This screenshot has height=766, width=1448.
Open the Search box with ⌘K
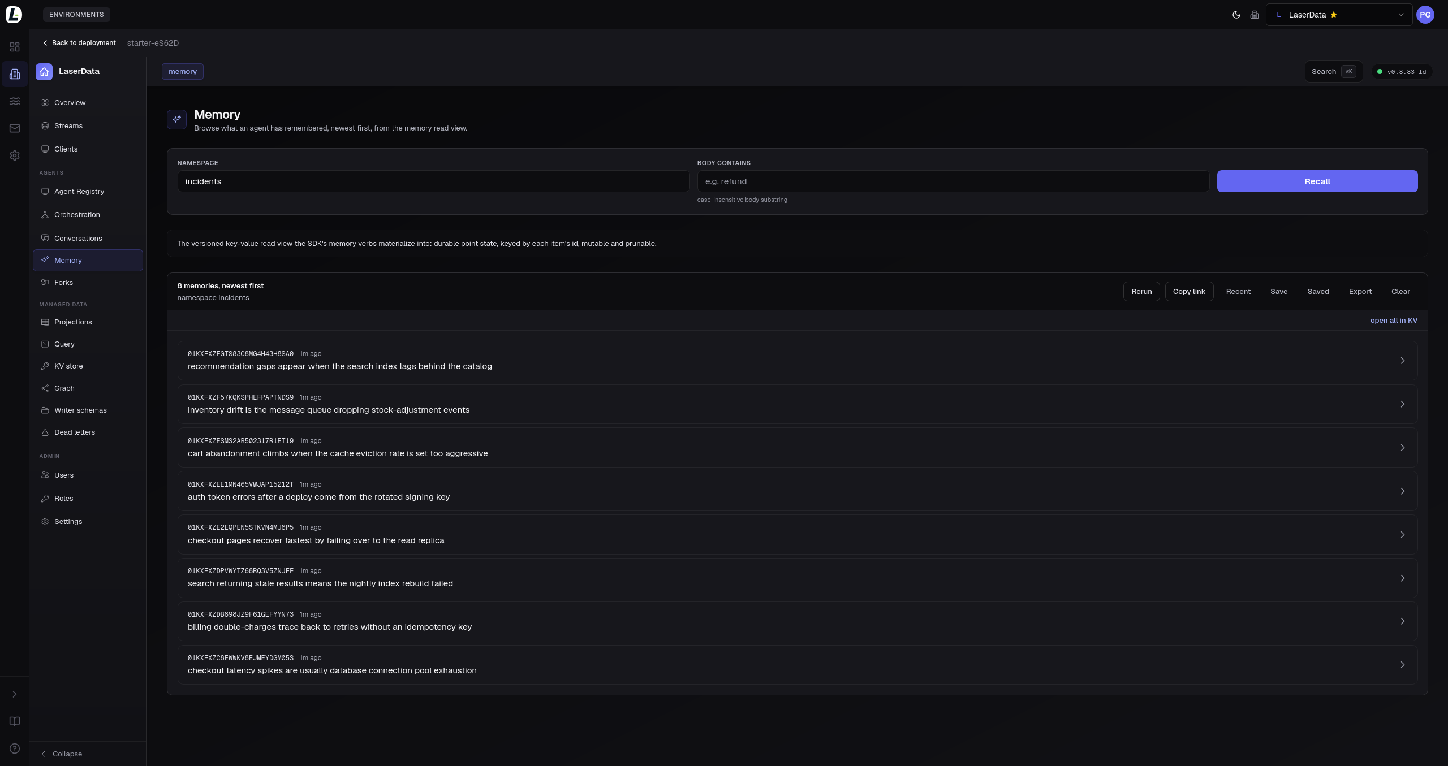pos(1333,72)
